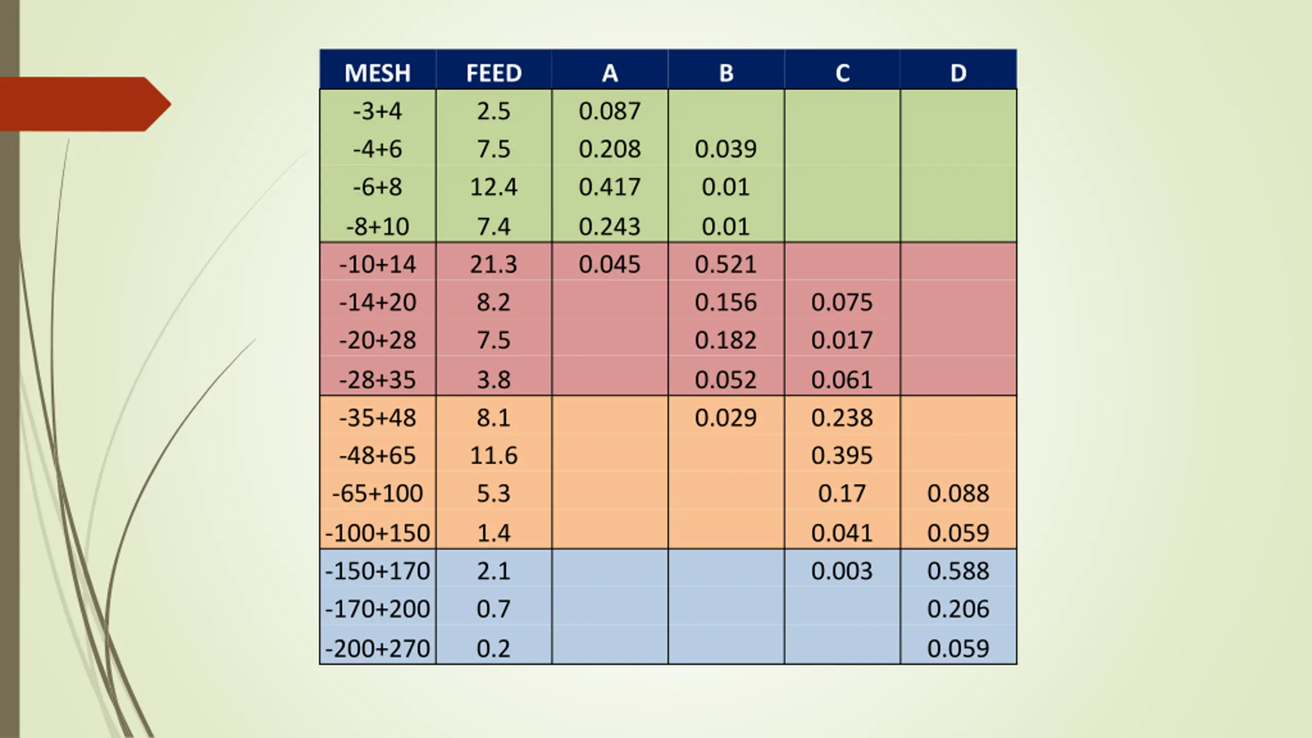This screenshot has height=738, width=1312.
Task: Click the -10+14 mesh row label
Action: pyautogui.click(x=378, y=264)
